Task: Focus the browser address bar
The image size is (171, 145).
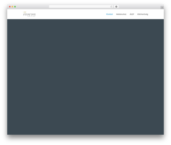Action: coord(81,7)
